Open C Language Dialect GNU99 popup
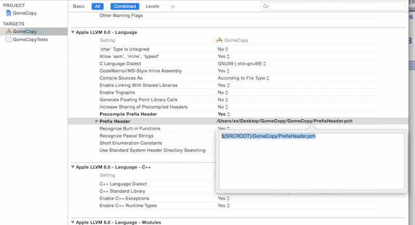Screen dimensions: 415x225 (242, 64)
